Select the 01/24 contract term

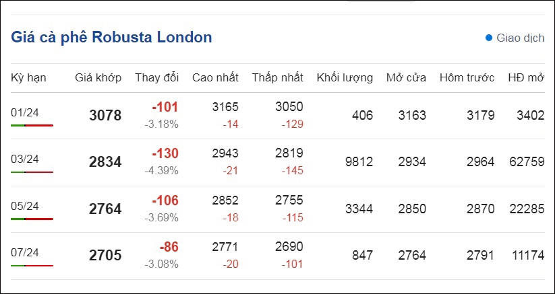click(25, 112)
